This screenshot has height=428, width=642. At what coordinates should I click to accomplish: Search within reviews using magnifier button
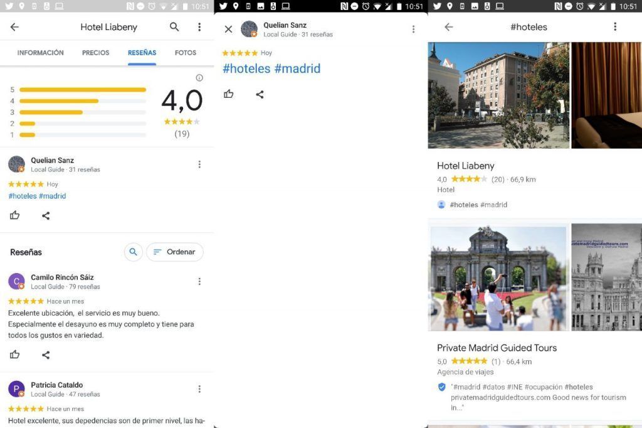(133, 252)
